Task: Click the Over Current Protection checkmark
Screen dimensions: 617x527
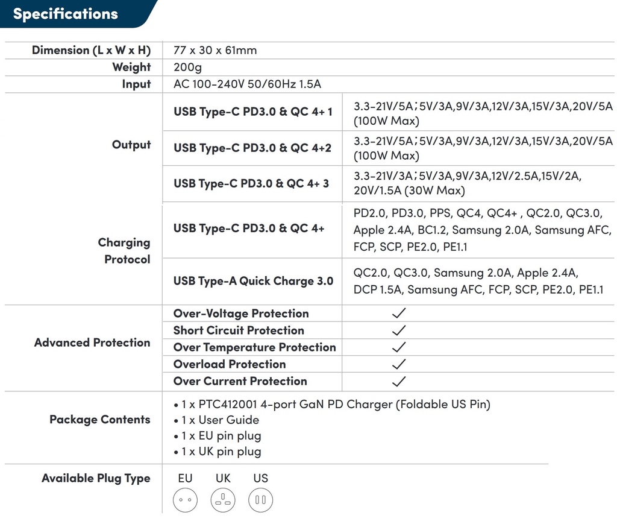Action: [x=399, y=381]
